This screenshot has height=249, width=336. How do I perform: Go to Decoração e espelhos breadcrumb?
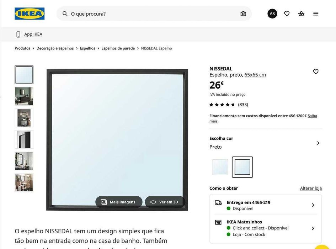(x=55, y=48)
